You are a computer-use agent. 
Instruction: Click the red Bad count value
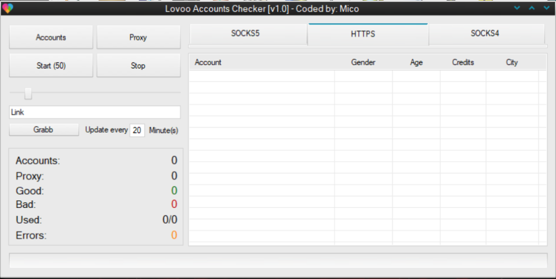pos(174,204)
